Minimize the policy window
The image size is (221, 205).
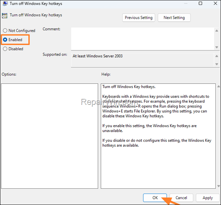[186, 3]
